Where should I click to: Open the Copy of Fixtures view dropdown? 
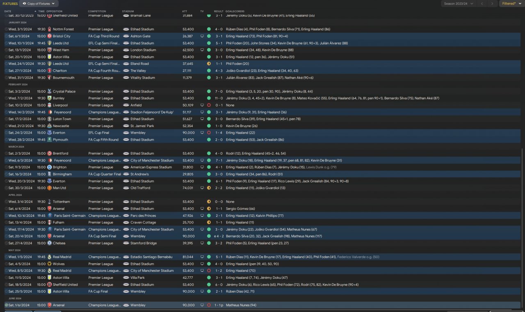(39, 4)
